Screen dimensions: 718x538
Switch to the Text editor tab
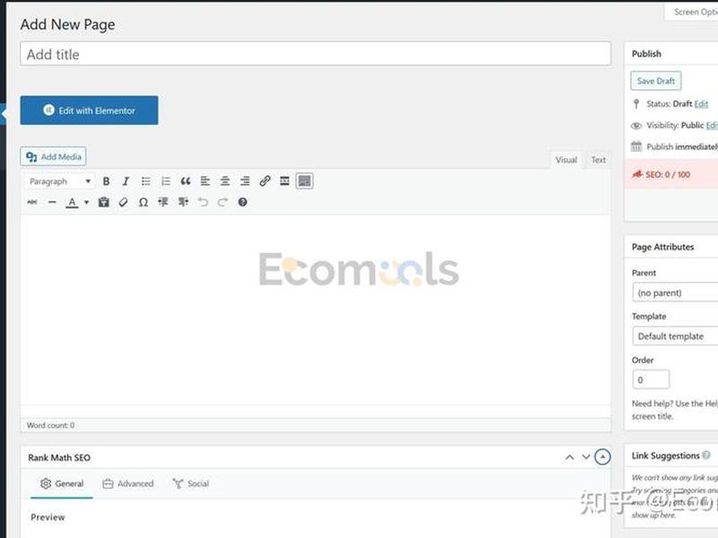click(598, 161)
